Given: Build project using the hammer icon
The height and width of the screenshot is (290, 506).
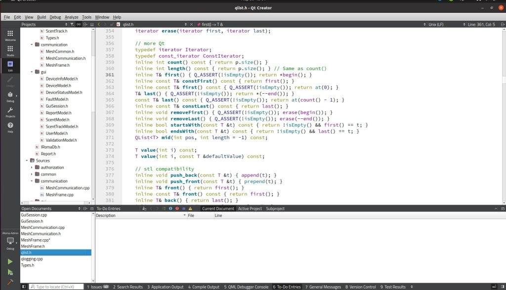Looking at the screenshot, I should 10,283.
